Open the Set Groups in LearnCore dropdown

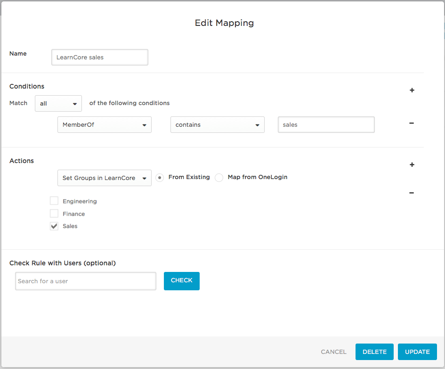pos(104,178)
